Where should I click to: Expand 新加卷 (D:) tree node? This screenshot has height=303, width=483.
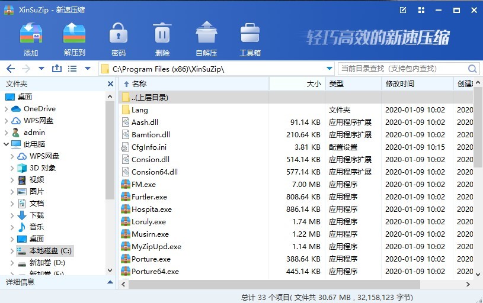point(12,263)
